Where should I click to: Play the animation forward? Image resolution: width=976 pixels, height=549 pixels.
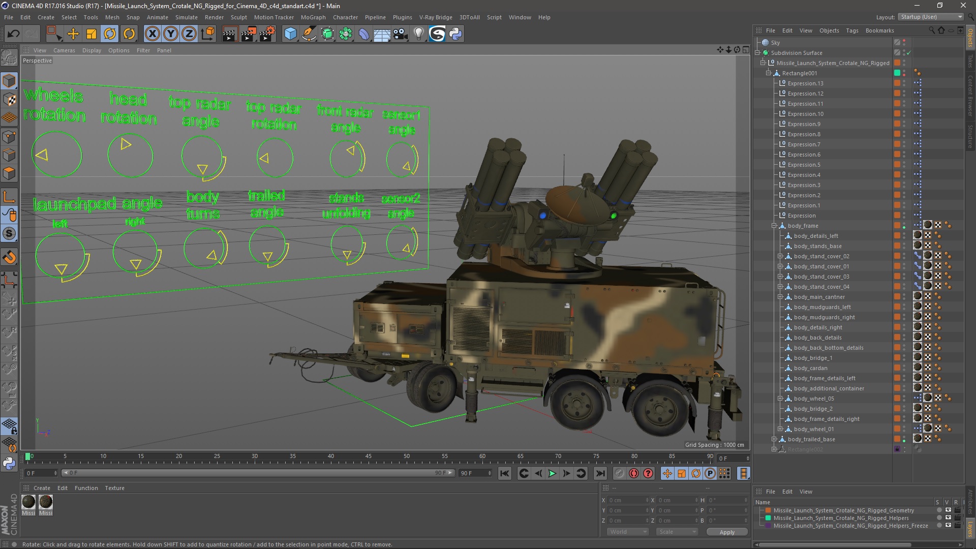click(552, 473)
